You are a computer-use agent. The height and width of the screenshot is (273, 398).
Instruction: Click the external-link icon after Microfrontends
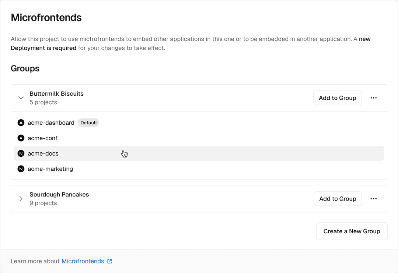point(109,261)
